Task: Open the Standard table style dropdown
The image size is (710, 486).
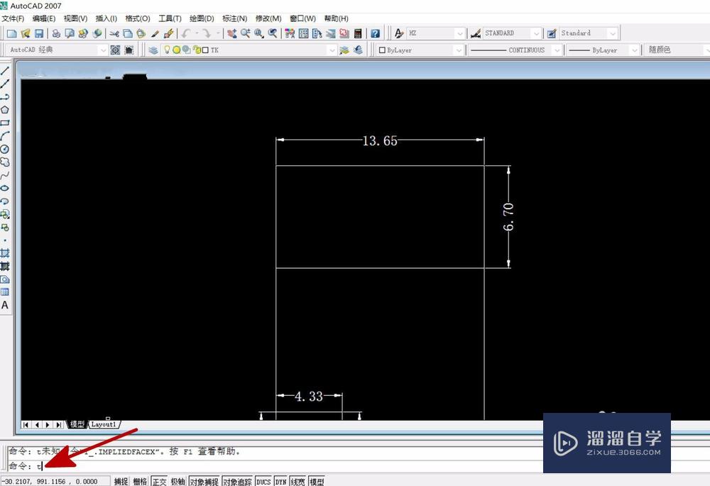Action: pyautogui.click(x=613, y=33)
